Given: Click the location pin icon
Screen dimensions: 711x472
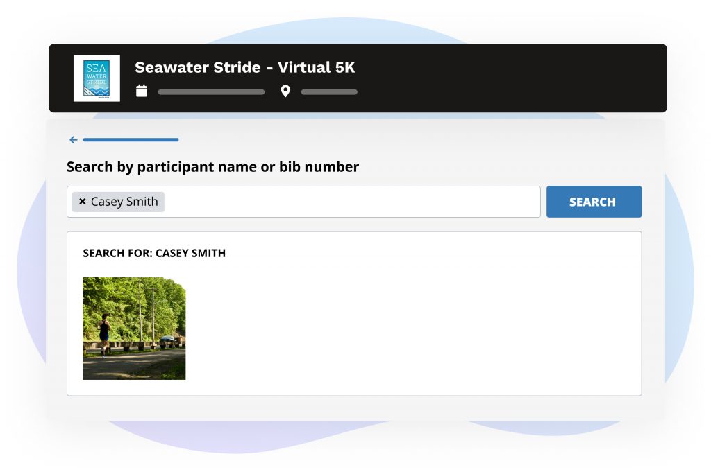Looking at the screenshot, I should (285, 91).
